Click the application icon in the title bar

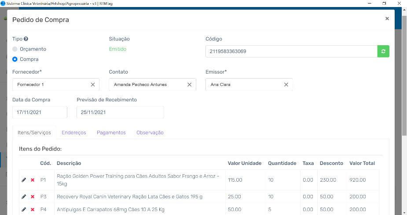click(3, 4)
